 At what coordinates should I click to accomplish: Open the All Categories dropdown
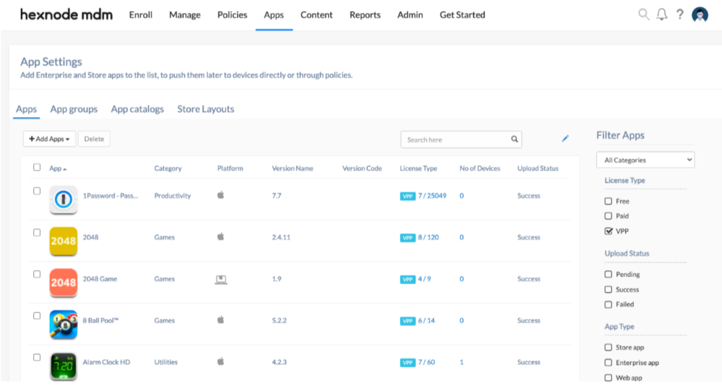click(646, 160)
